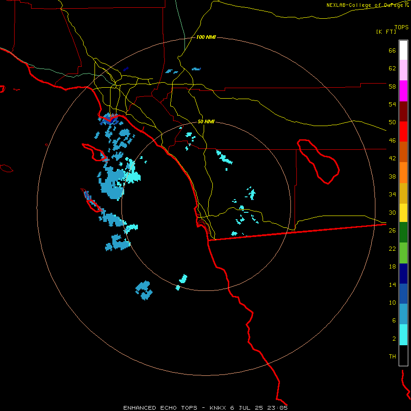Click the KNKX radar site identifier
The height and width of the screenshot is (411, 411).
[217, 408]
